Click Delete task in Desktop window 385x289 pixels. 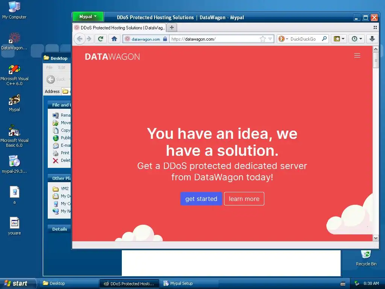[62, 160]
